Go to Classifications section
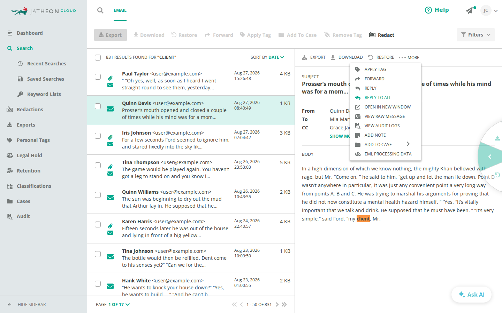Viewport: 502px width, 313px height. [x=34, y=186]
